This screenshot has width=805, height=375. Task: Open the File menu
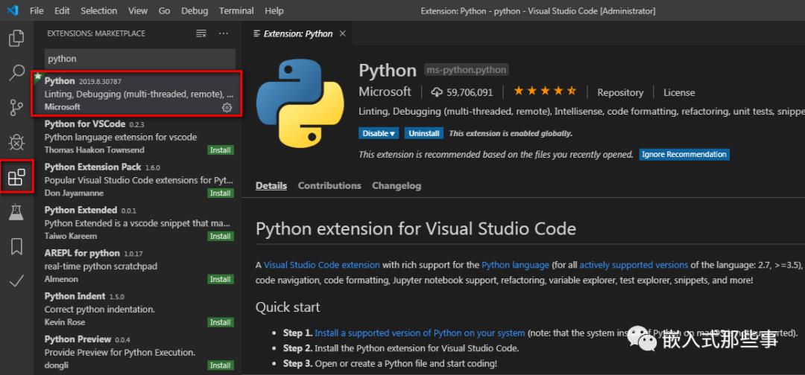(x=37, y=10)
